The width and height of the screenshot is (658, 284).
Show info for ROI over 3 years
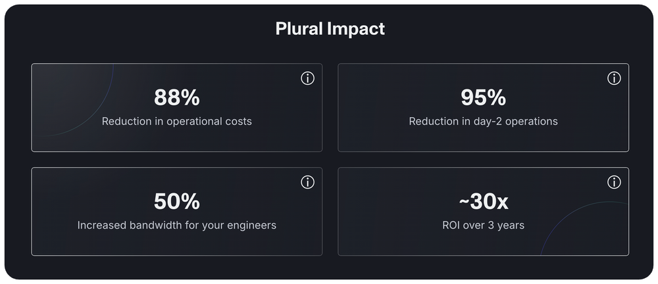point(614,182)
